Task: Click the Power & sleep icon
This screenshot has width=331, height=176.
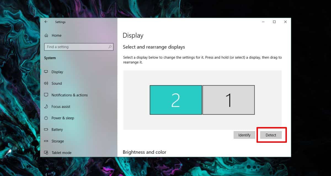Action: pos(46,118)
